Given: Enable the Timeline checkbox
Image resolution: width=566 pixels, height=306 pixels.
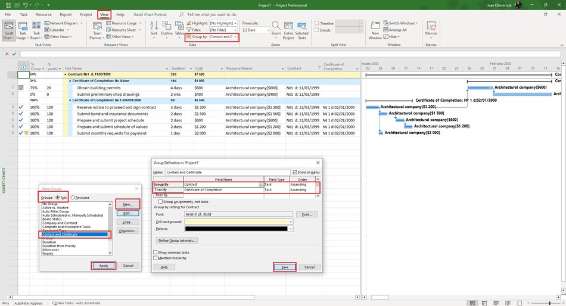Looking at the screenshot, I should pos(317,23).
